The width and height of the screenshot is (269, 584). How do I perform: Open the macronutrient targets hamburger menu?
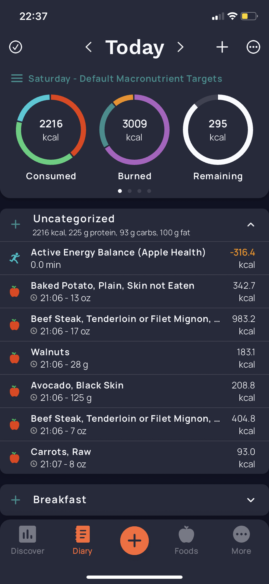tap(17, 79)
